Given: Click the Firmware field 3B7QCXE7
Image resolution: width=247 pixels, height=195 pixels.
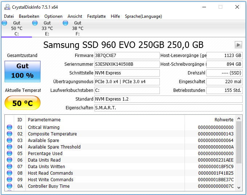Looking at the screenshot, I should point(127,56).
